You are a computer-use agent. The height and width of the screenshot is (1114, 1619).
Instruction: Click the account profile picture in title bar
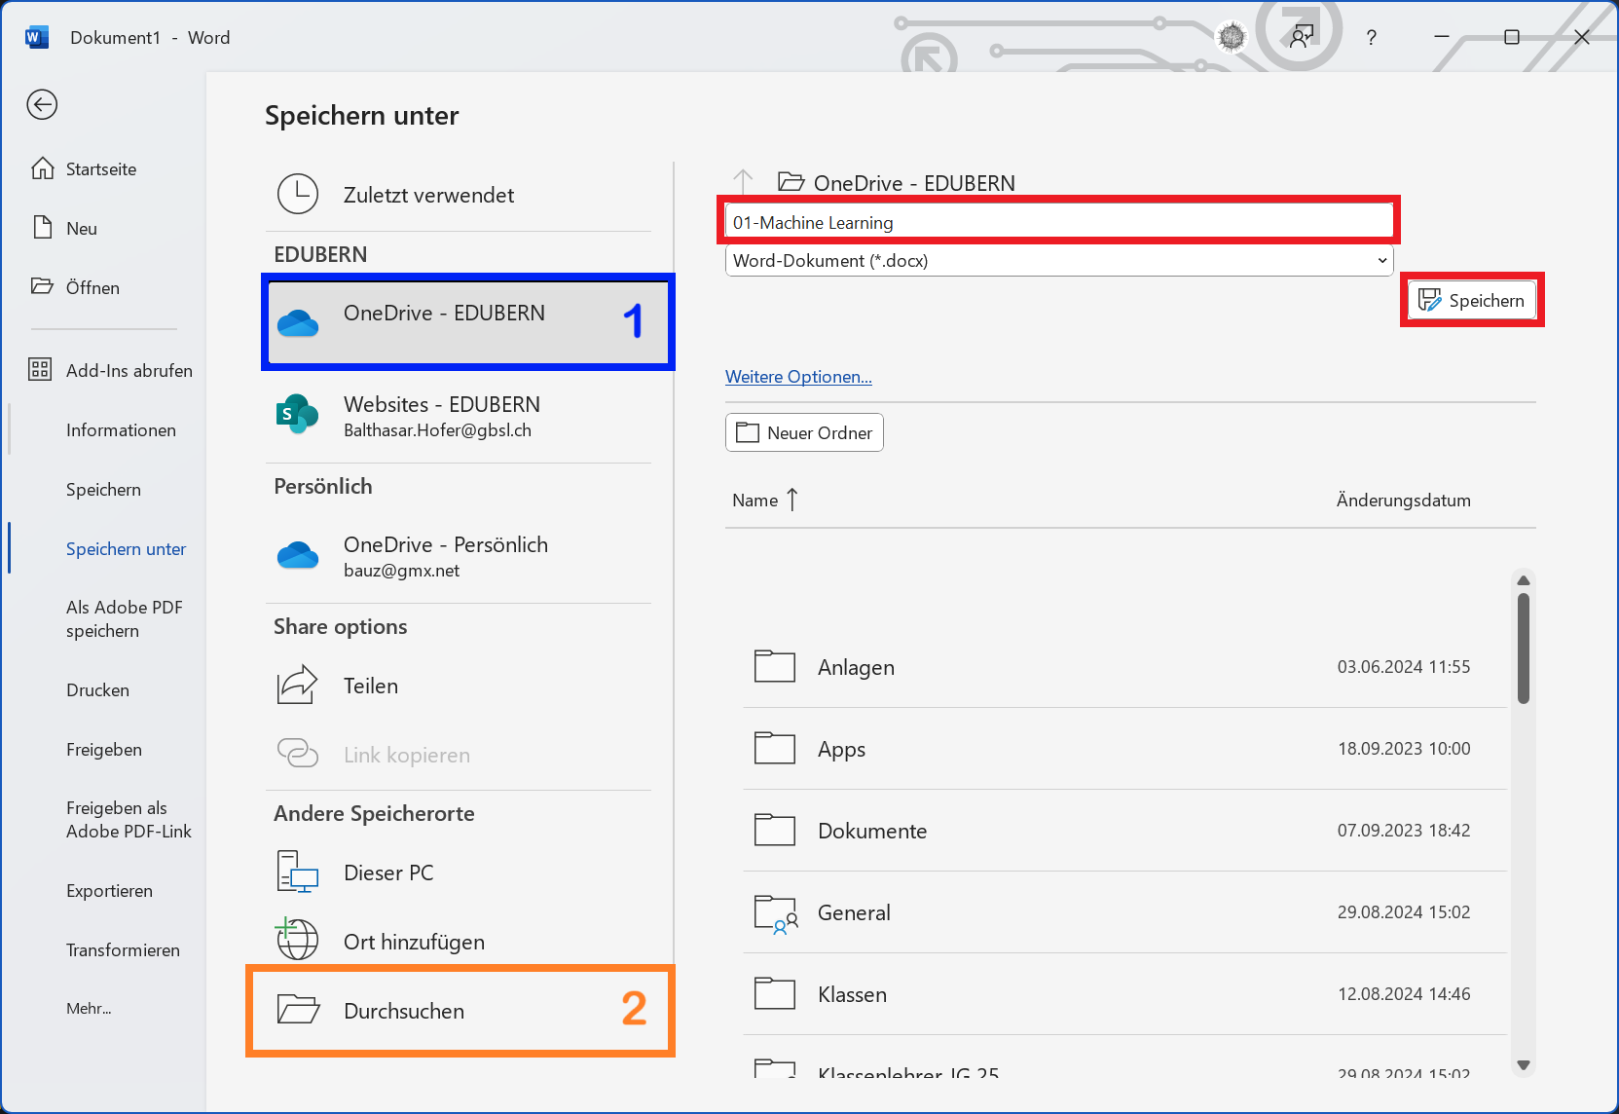[1232, 37]
